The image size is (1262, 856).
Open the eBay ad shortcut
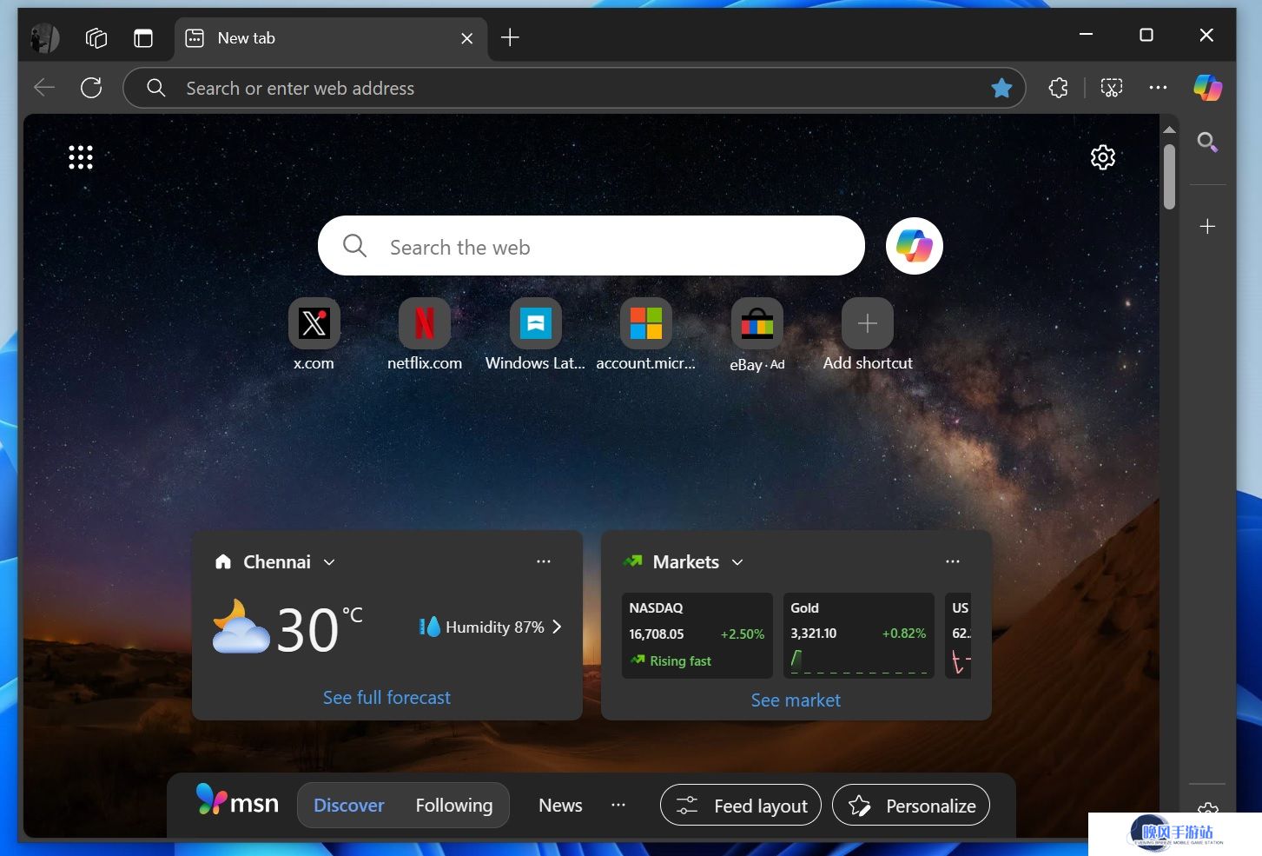coord(757,335)
